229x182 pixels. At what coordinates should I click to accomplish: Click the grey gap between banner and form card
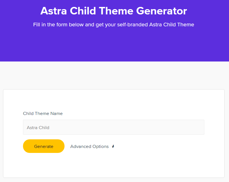click(x=114, y=75)
